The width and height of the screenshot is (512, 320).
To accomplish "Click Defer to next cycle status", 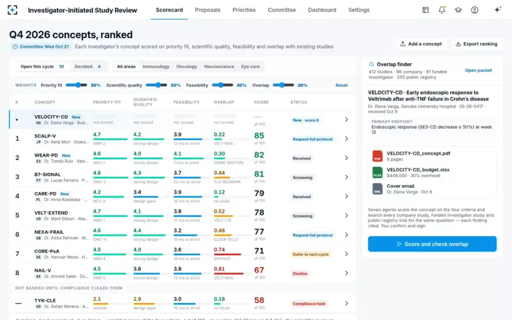I will point(311,254).
